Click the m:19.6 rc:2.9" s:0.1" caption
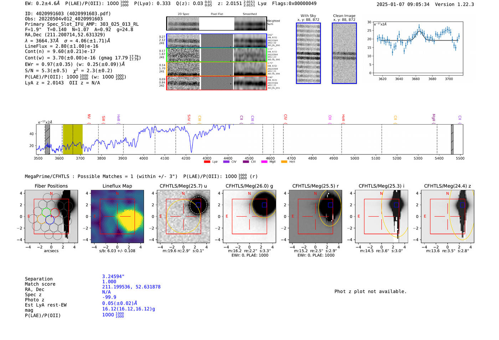This screenshot has width=499, height=340. point(183,251)
